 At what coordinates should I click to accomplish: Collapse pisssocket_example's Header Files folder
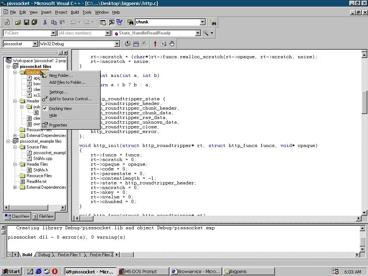click(x=15, y=164)
